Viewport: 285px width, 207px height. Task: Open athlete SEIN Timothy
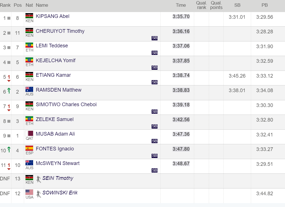click(58, 178)
